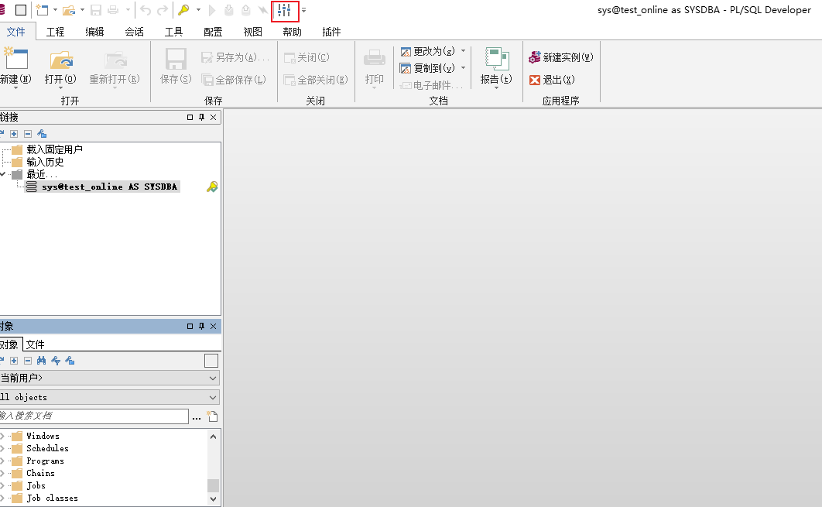Open the 插件 ribbon tab
Image resolution: width=822 pixels, height=507 pixels.
(331, 32)
